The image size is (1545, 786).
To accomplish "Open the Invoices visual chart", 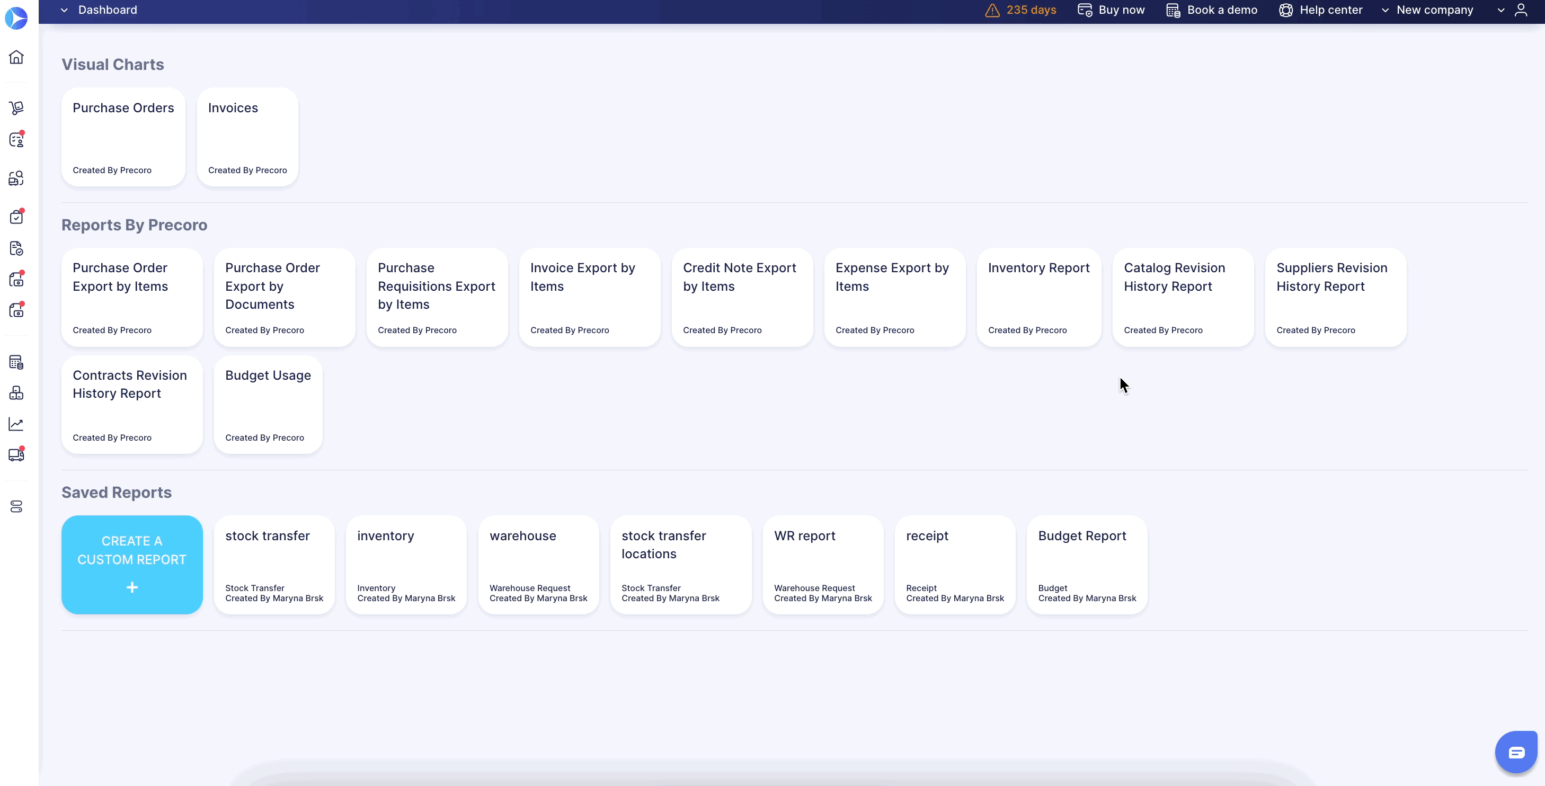I will (x=248, y=137).
